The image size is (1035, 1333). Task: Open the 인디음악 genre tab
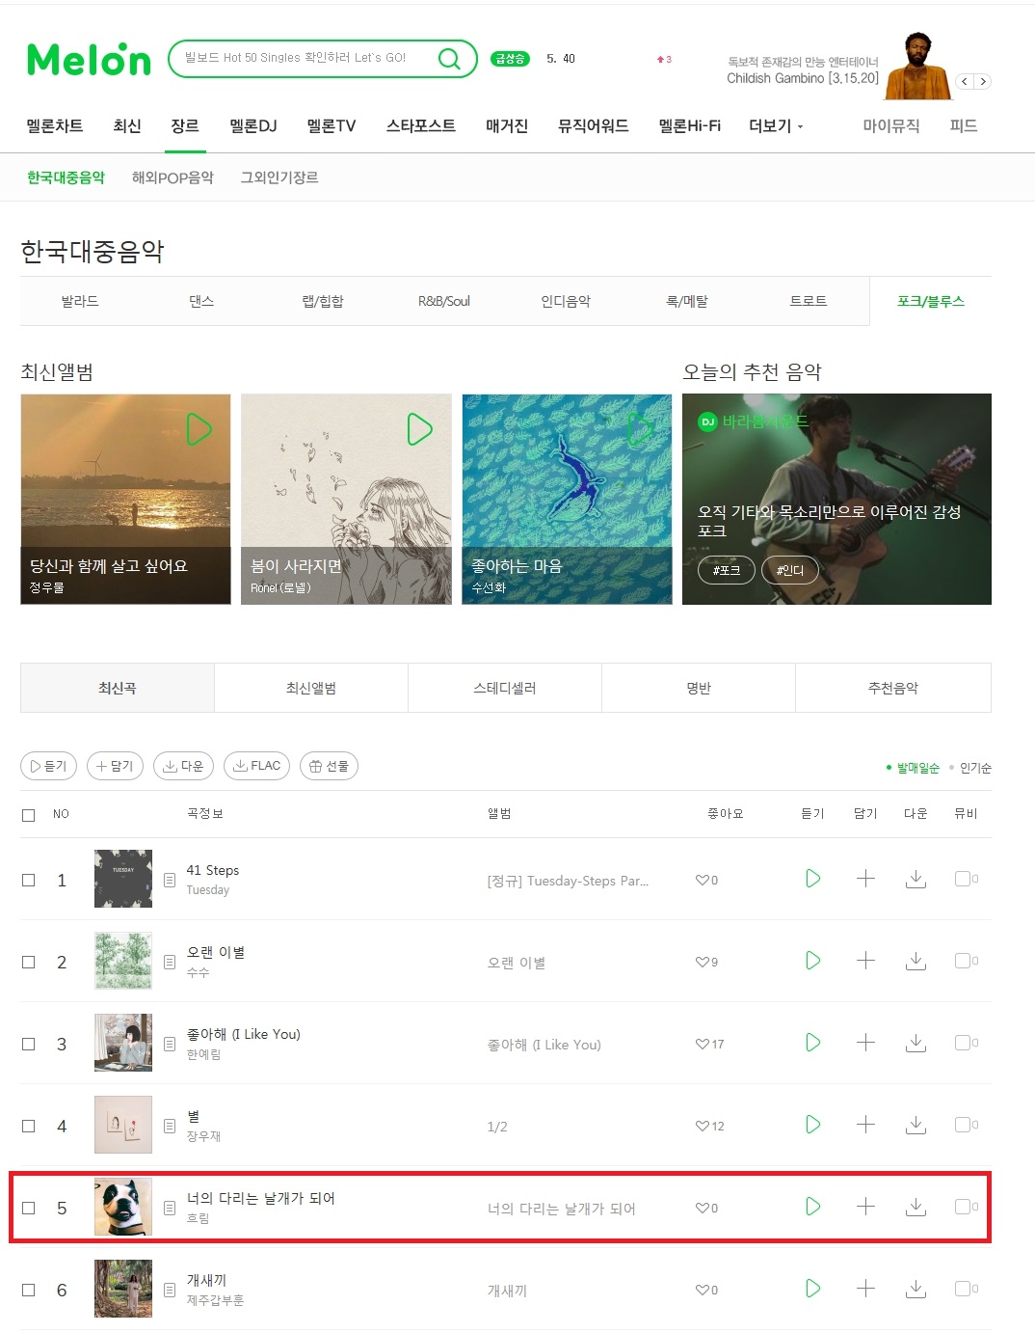click(566, 301)
